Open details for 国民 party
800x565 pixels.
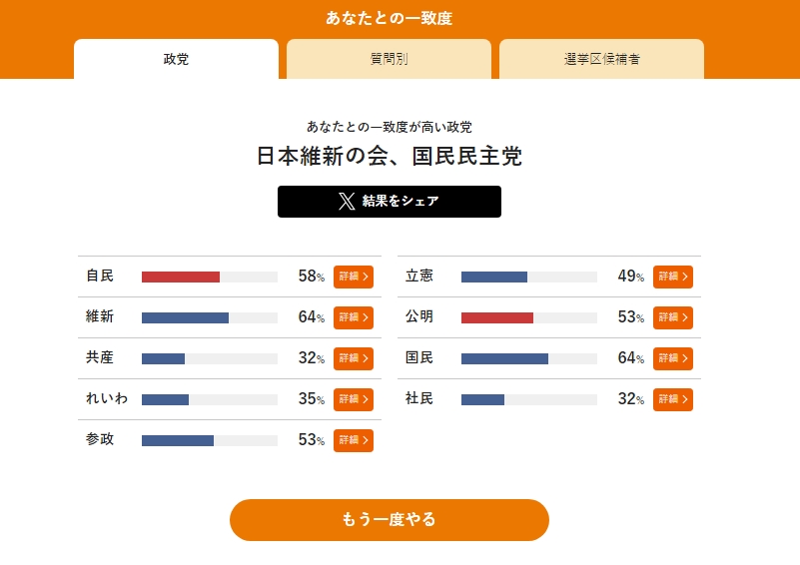coord(672,358)
